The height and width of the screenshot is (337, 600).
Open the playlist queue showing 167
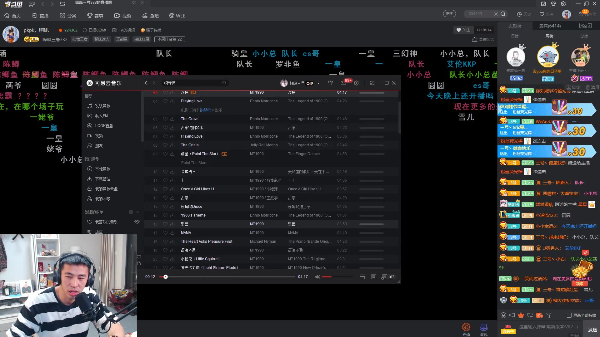pyautogui.click(x=388, y=277)
